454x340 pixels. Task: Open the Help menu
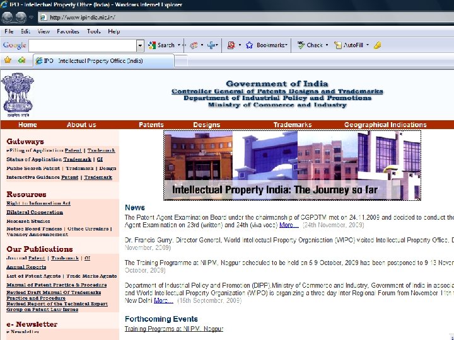pyautogui.click(x=114, y=31)
